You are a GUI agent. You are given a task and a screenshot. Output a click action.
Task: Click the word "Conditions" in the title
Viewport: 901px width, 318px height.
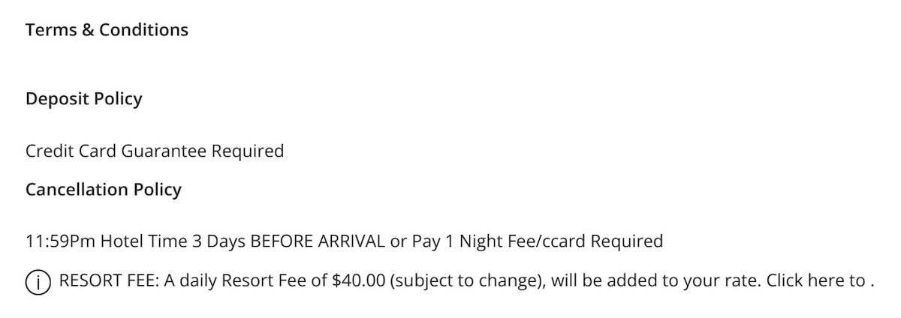(143, 30)
